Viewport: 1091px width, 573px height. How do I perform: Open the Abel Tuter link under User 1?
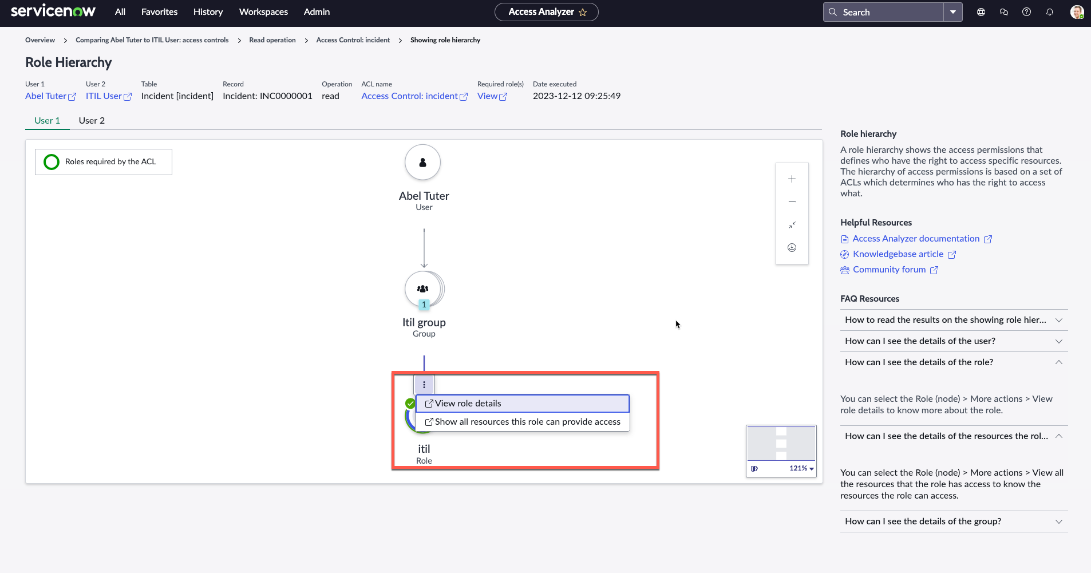click(x=50, y=96)
